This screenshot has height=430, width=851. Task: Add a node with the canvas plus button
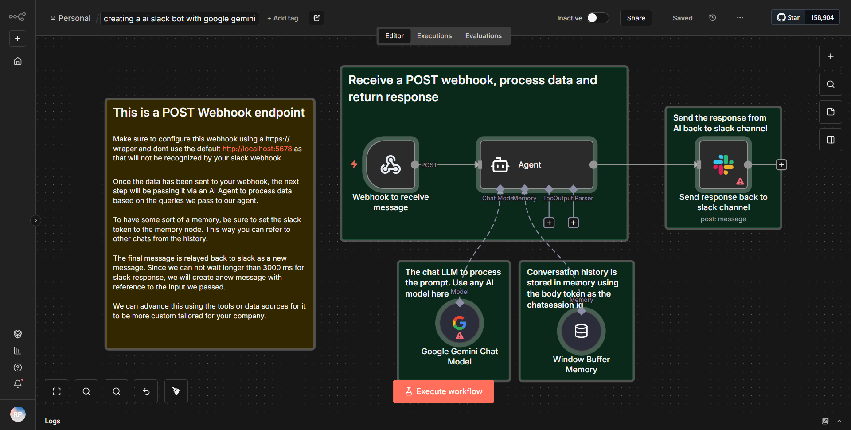[x=831, y=57]
